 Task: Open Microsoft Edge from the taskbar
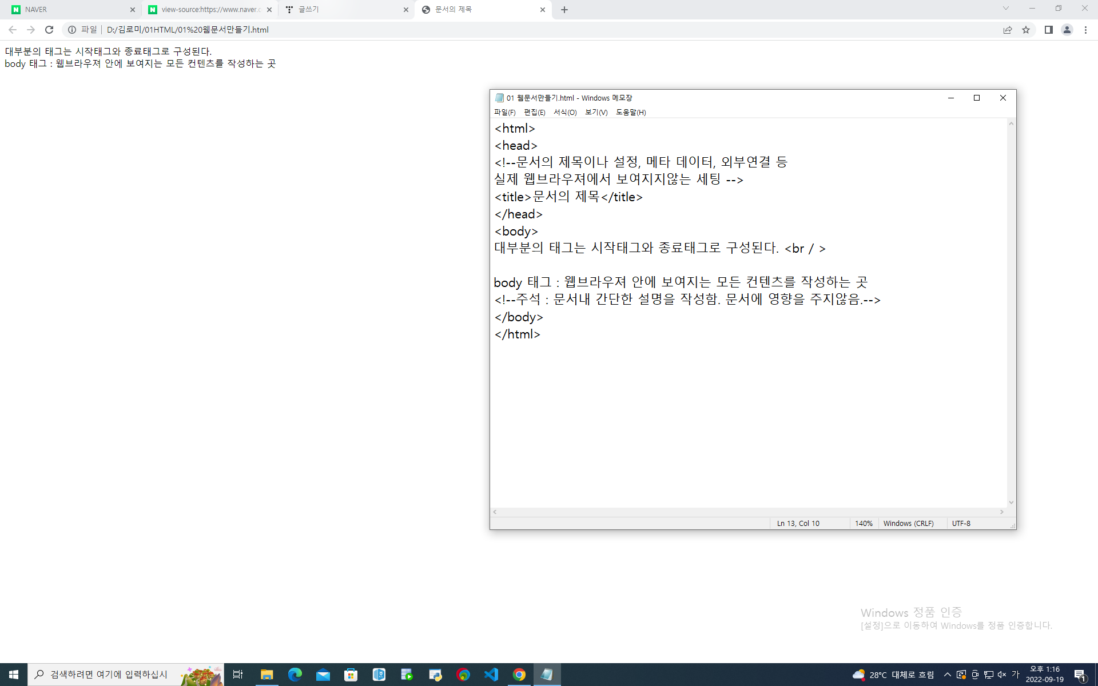[x=295, y=675]
